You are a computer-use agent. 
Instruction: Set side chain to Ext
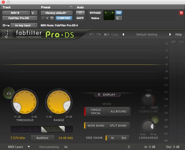coord(124,138)
